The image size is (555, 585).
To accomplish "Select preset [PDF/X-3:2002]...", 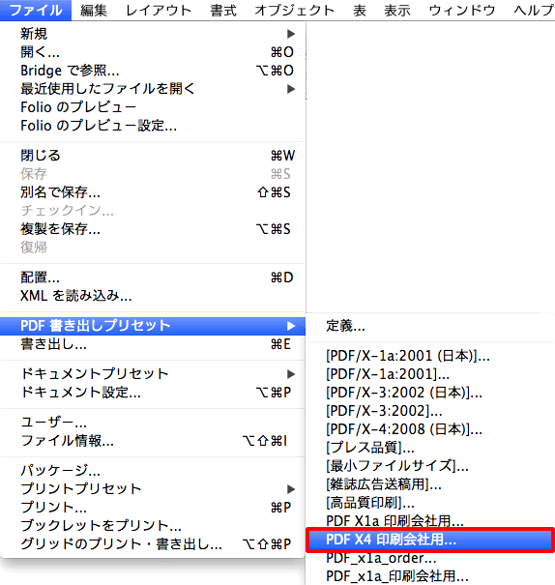I will pos(430,411).
